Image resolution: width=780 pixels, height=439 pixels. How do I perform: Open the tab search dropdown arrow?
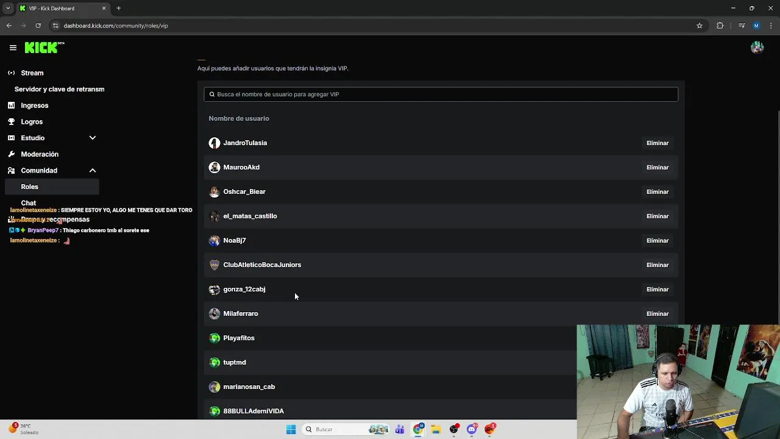coord(8,9)
